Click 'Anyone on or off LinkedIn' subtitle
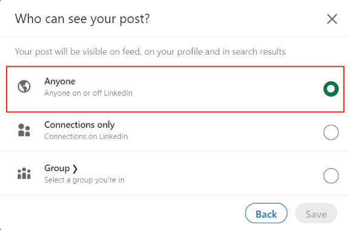The image size is (349, 230). (89, 93)
